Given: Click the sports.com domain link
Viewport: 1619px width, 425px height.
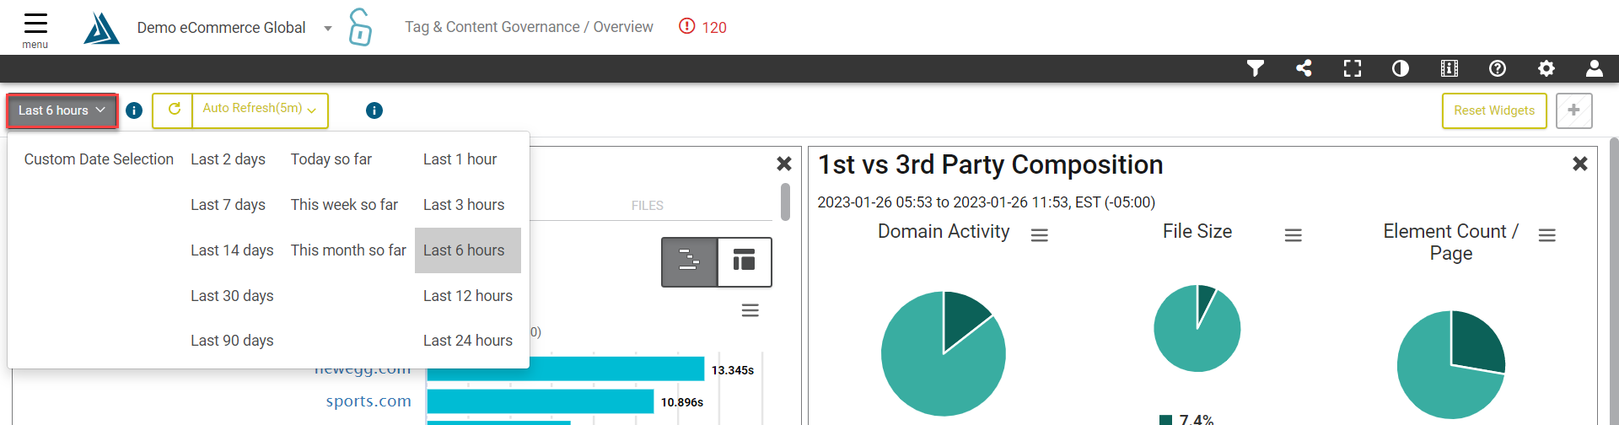Looking at the screenshot, I should 368,401.
